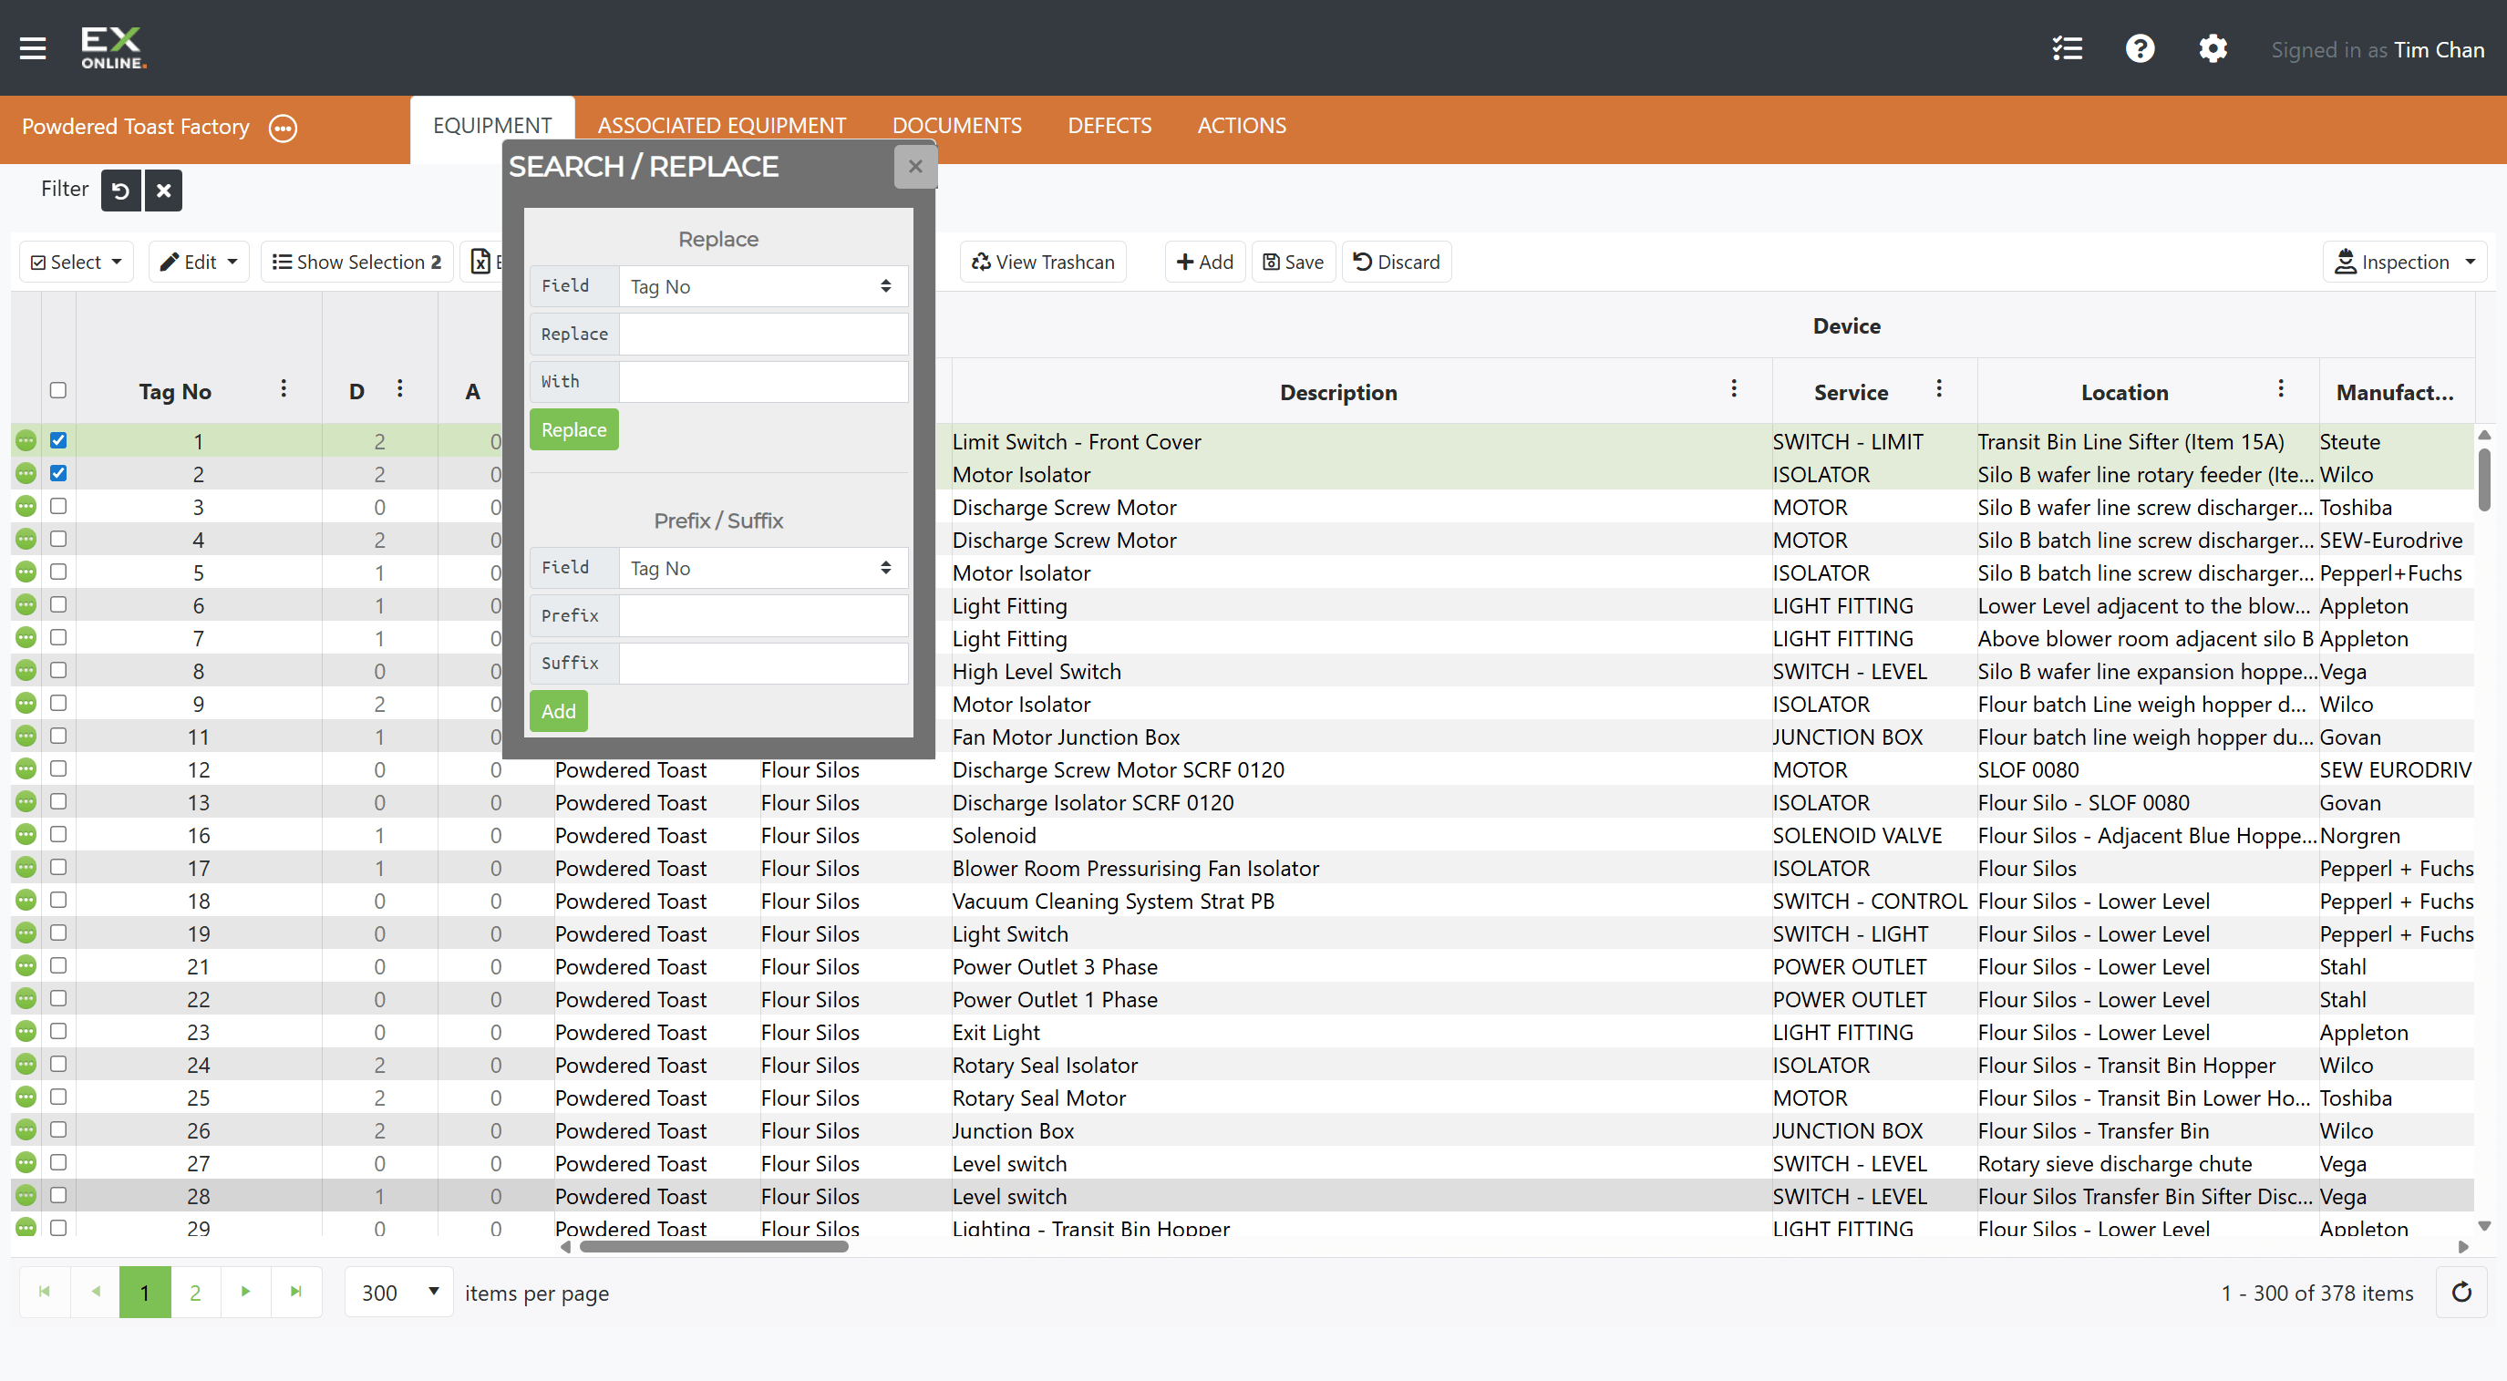Go to page 2

tap(196, 1292)
